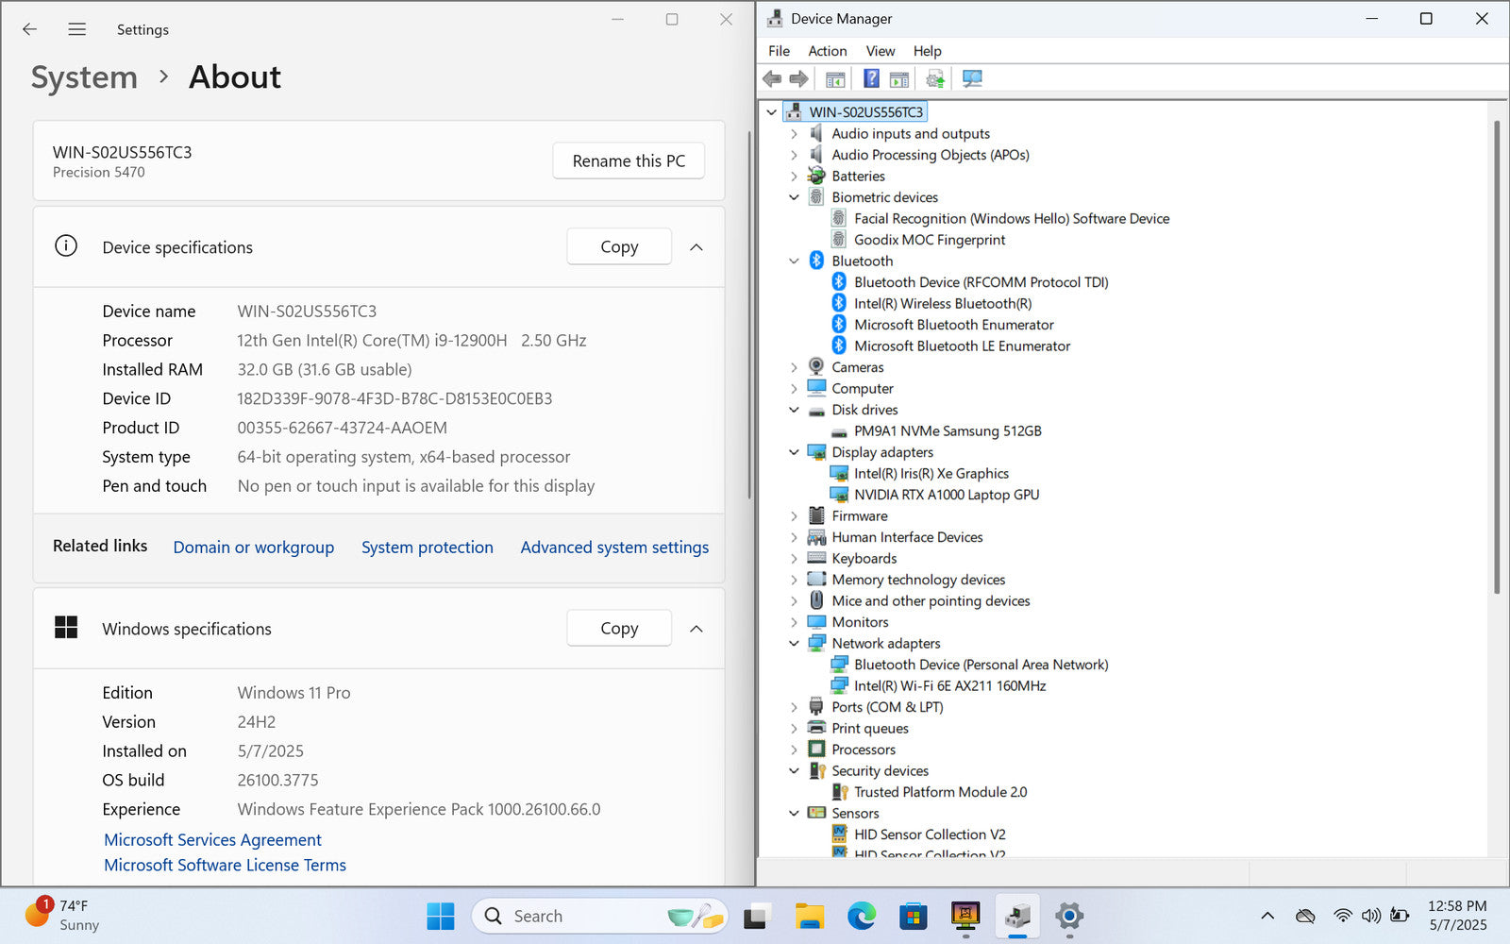Toggle the Show/Hide Console Tree toolbar icon
Viewport: 1510px width, 944px height.
coord(835,78)
